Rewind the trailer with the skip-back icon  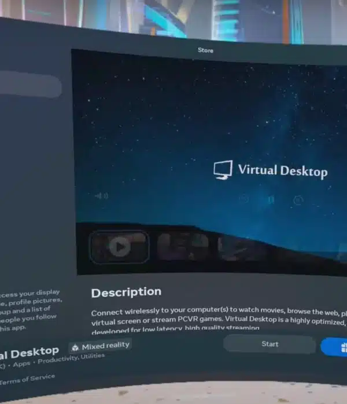243,199
